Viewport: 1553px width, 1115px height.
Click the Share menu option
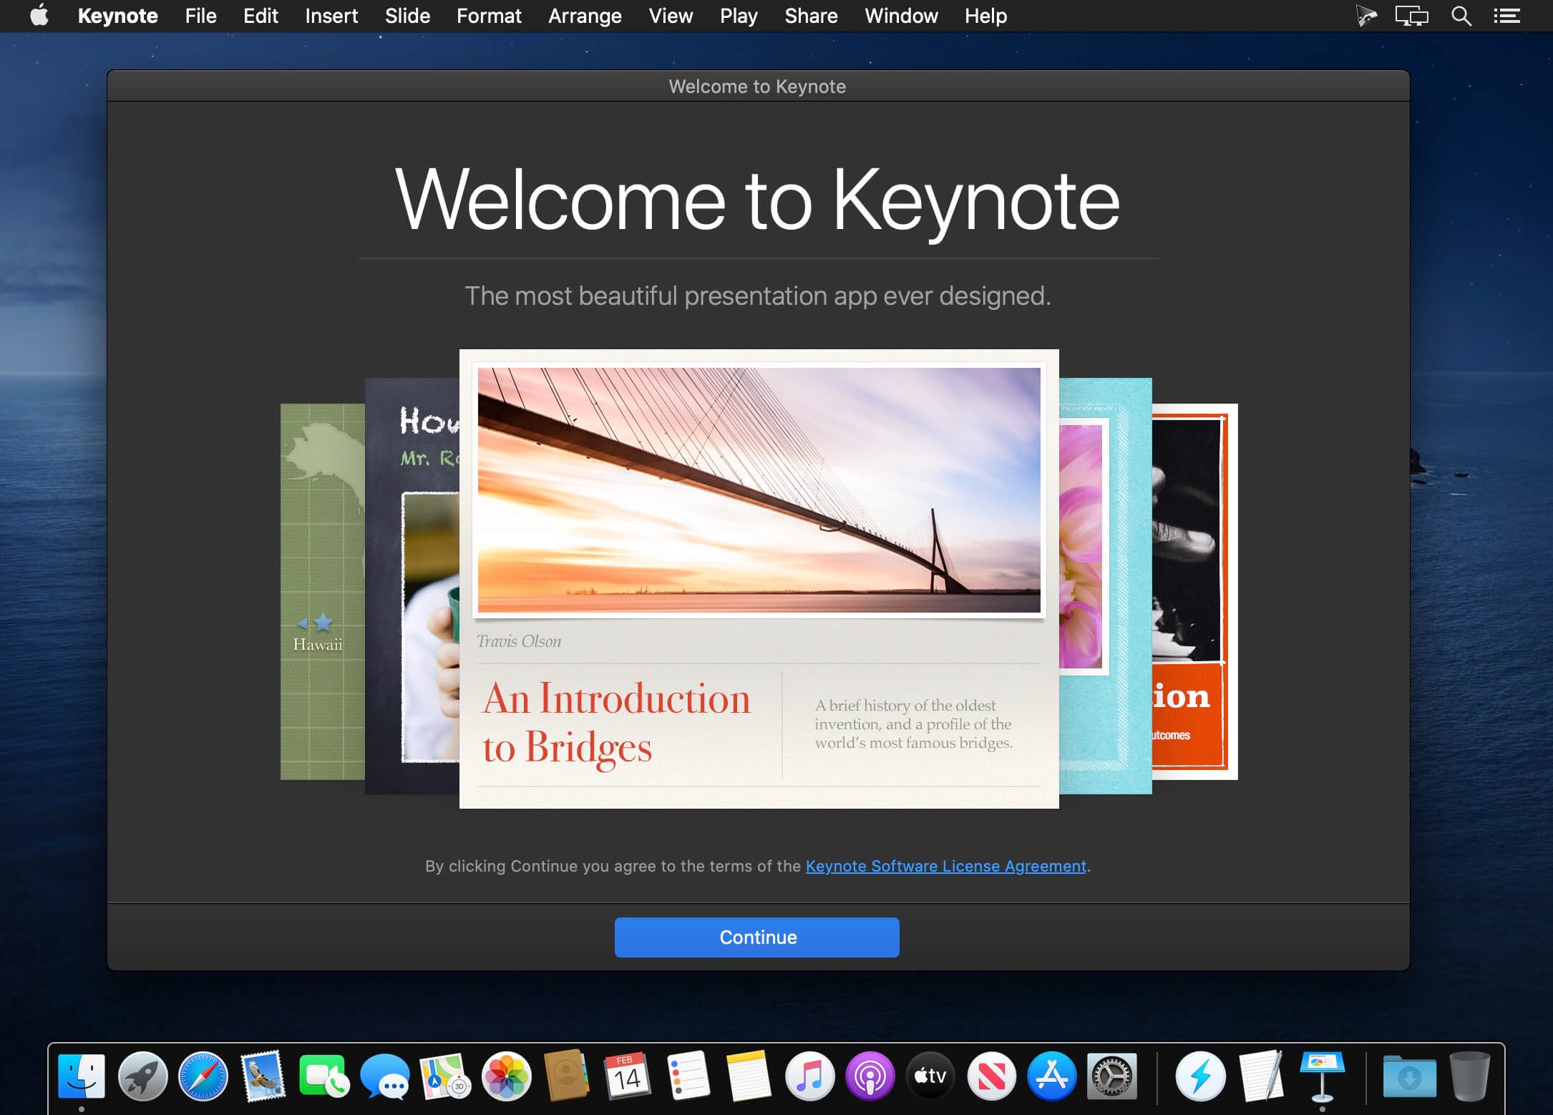[x=810, y=16]
